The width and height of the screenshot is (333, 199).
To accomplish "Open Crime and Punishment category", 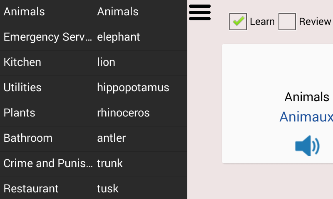I will 47,163.
